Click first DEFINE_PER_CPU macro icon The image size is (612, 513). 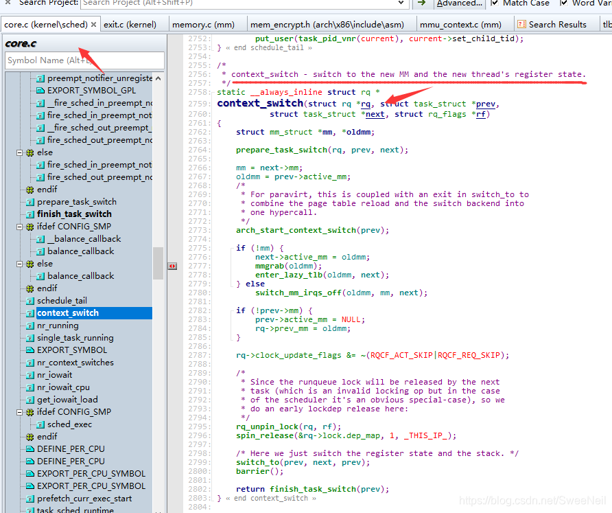click(x=30, y=449)
